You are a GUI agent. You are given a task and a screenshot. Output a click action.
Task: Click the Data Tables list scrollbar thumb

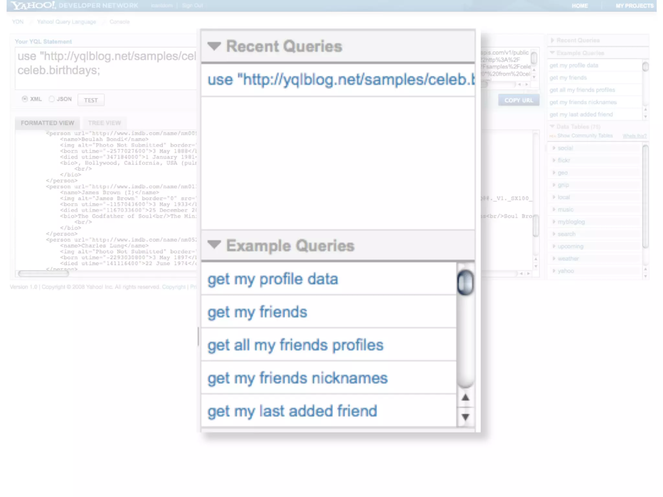[645, 197]
